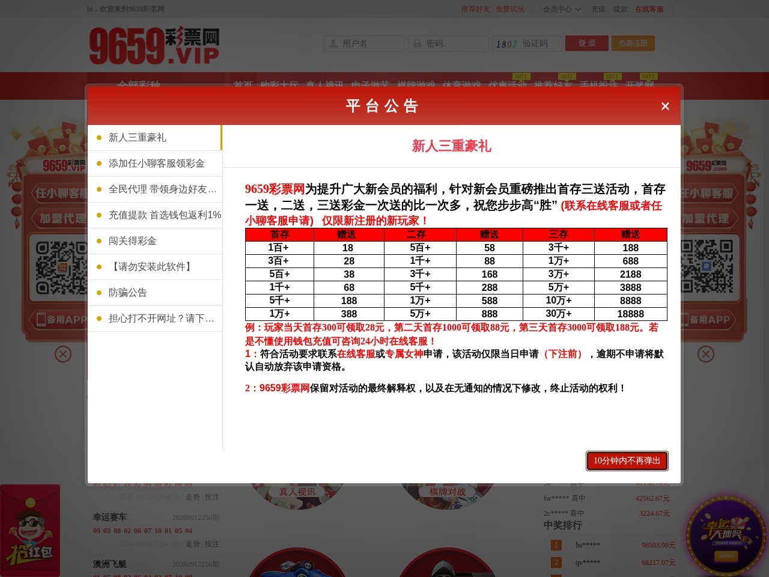The width and height of the screenshot is (769, 577).
Task: Open 棋牌对战 game category
Action: point(448,492)
